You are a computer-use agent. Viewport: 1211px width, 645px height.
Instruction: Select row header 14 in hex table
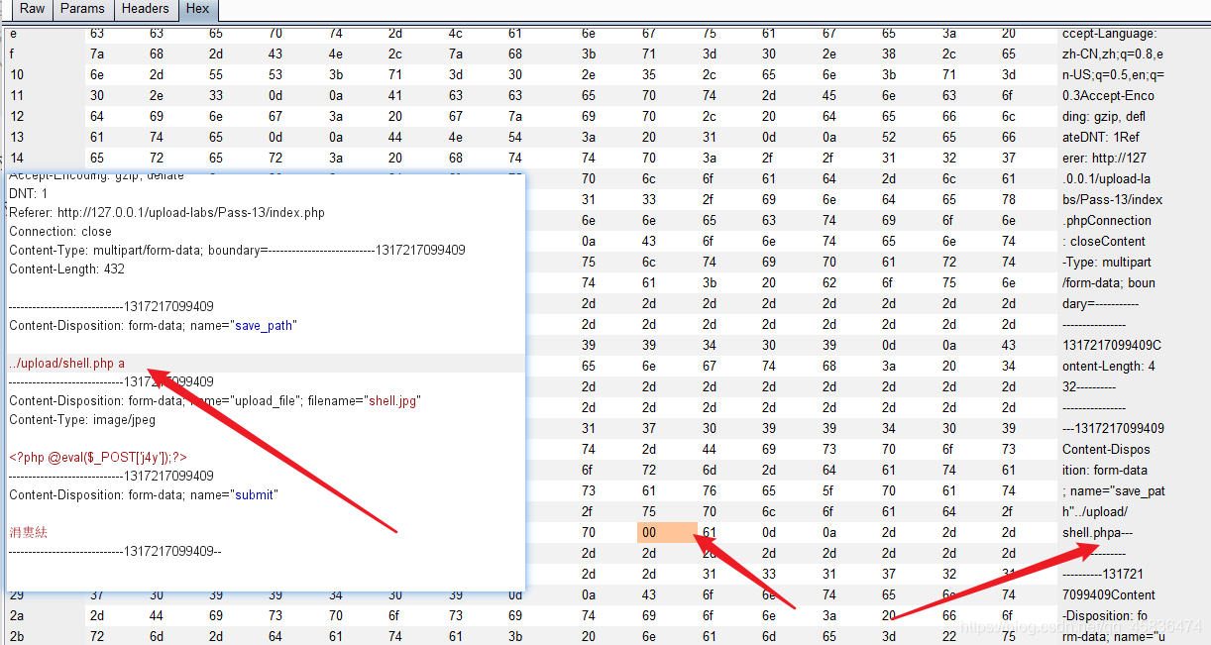pos(17,159)
